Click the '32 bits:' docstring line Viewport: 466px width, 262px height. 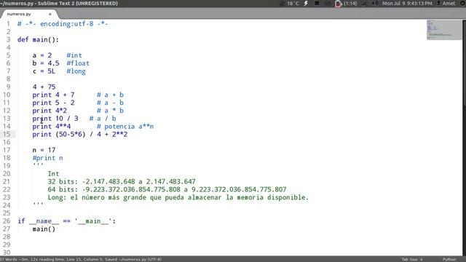pyautogui.click(x=122, y=181)
